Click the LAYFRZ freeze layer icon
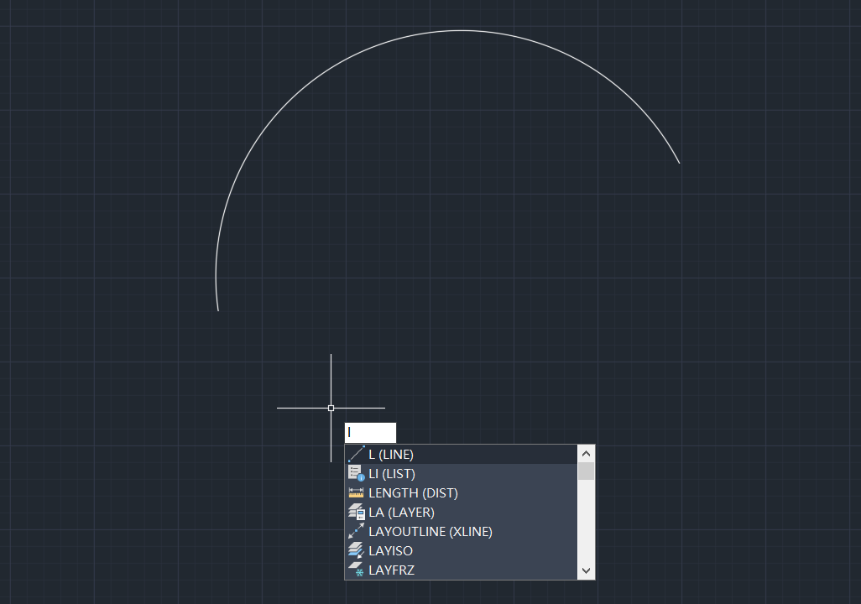This screenshot has width=861, height=604. tap(356, 570)
